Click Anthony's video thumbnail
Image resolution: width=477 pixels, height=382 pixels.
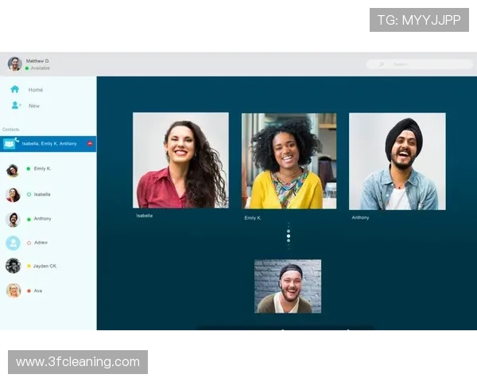[x=397, y=161]
